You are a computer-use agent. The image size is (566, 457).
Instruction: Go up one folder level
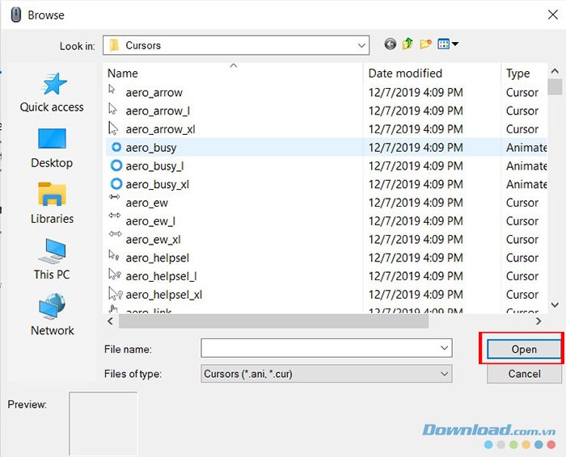pyautogui.click(x=408, y=44)
